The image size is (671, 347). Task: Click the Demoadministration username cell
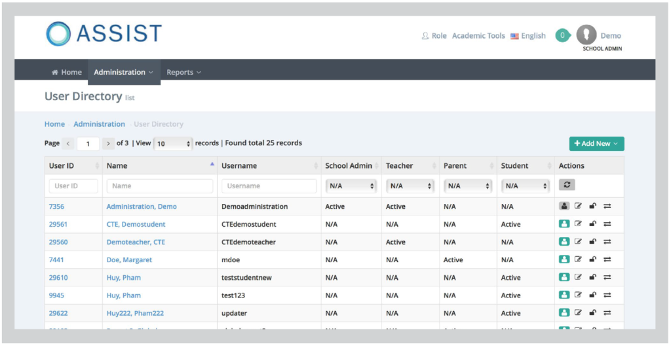(255, 207)
